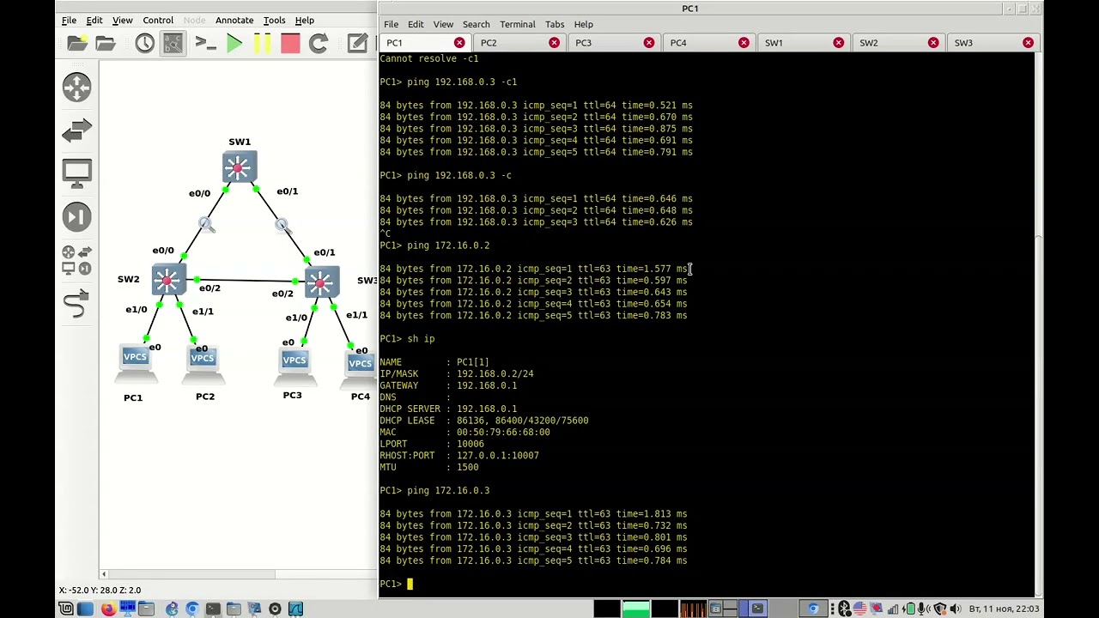Close the SW3 terminal tab
The height and width of the screenshot is (618, 1099).
coord(1028,43)
